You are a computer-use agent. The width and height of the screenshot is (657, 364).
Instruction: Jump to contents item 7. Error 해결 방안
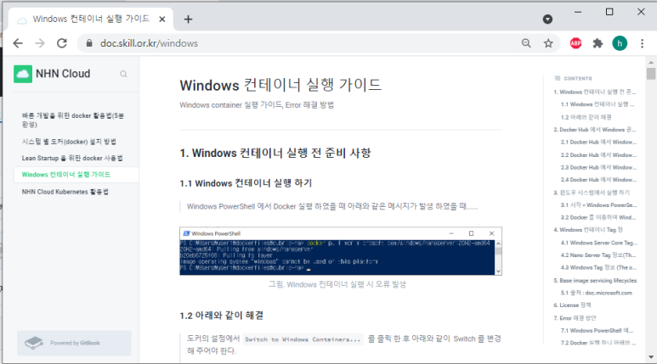[575, 318]
